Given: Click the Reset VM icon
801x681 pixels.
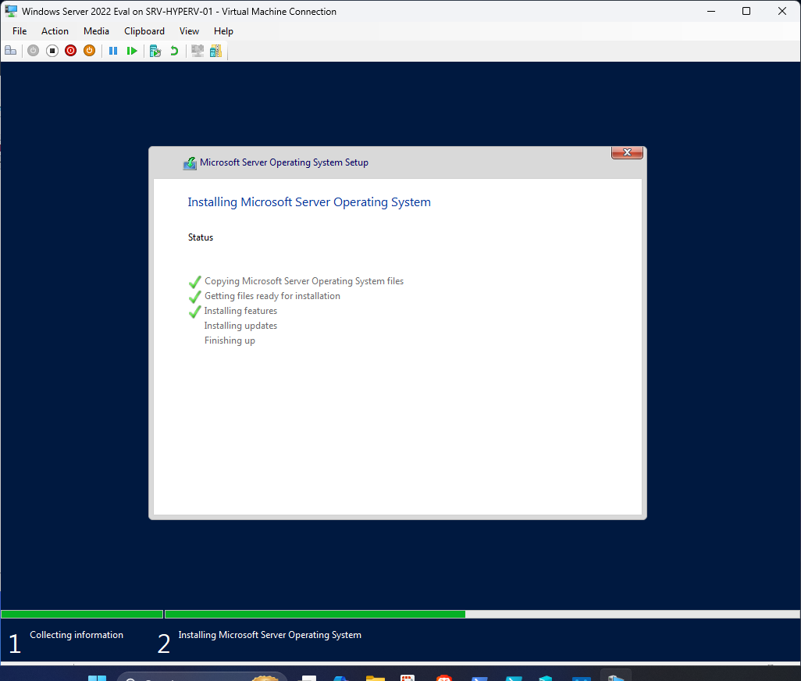Looking at the screenshot, I should [x=132, y=50].
